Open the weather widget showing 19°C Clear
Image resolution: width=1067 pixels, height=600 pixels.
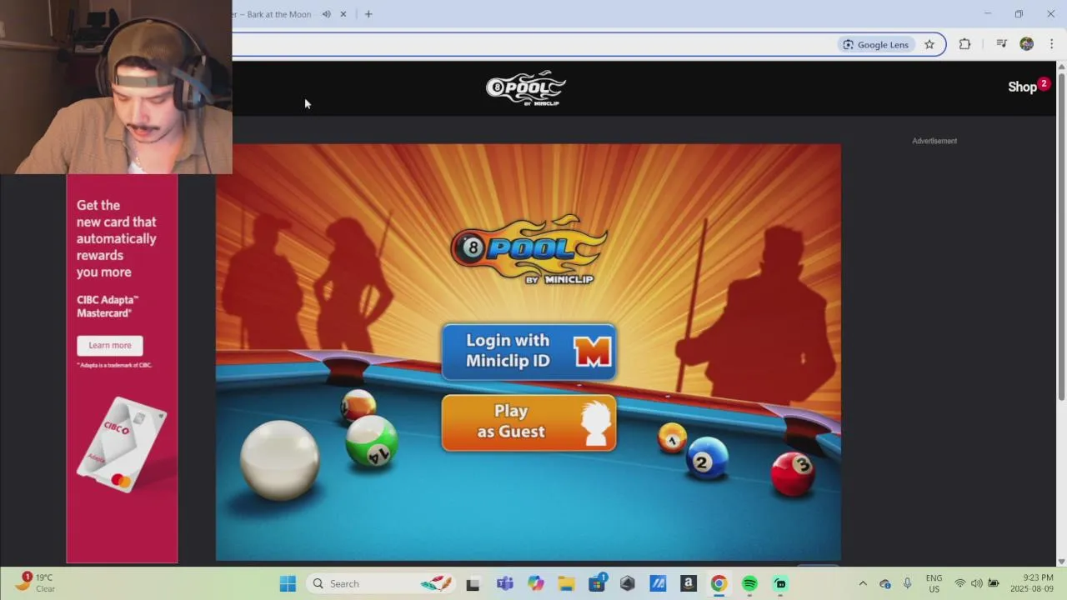(x=35, y=582)
